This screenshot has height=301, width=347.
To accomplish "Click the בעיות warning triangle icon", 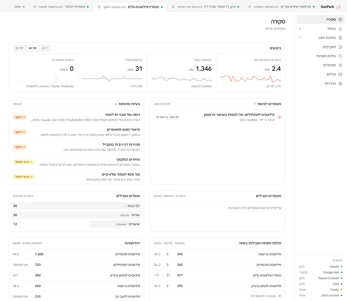I will 340,29.
